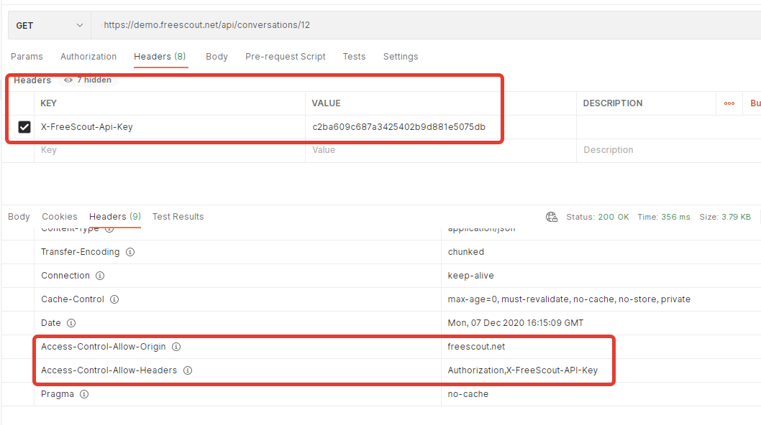Open the response Cookies tab
This screenshot has width=761, height=425.
click(60, 217)
